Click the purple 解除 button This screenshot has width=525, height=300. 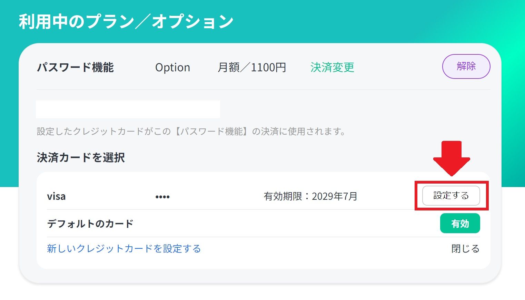pyautogui.click(x=466, y=66)
